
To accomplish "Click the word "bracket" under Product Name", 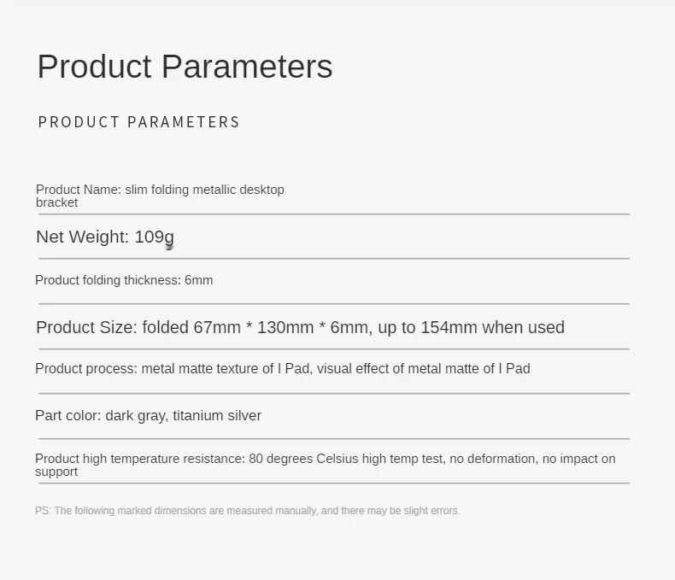I will point(56,202).
